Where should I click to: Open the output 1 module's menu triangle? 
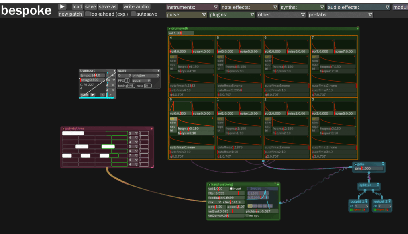click(x=367, y=201)
